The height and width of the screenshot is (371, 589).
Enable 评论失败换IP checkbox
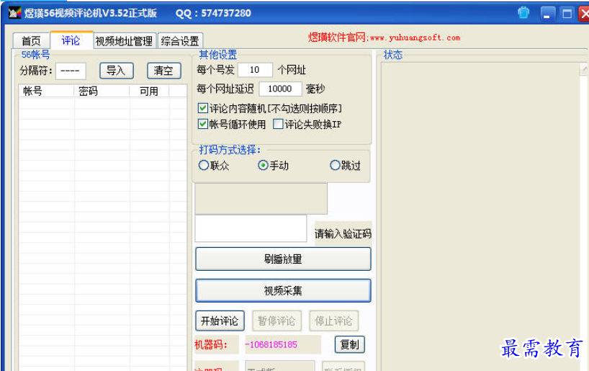[x=278, y=124]
